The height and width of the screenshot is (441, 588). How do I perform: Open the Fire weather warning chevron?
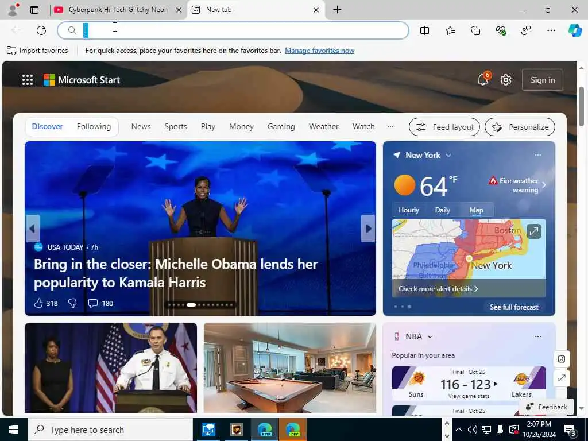pos(544,185)
